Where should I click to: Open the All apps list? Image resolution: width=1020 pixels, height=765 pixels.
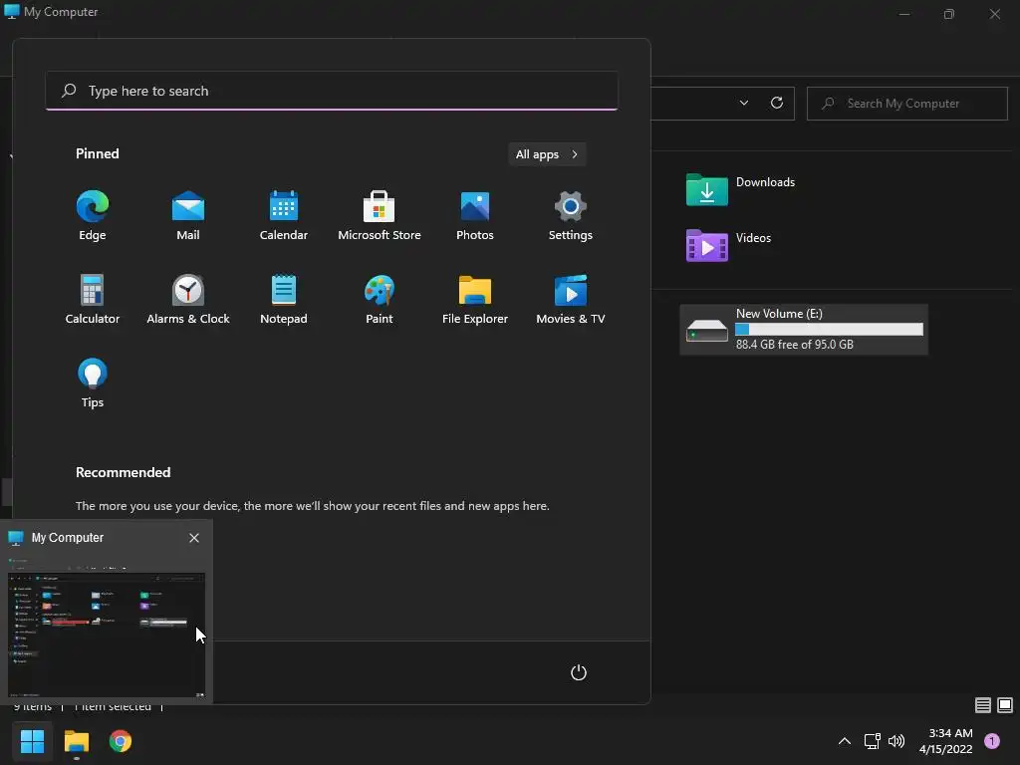pos(547,154)
